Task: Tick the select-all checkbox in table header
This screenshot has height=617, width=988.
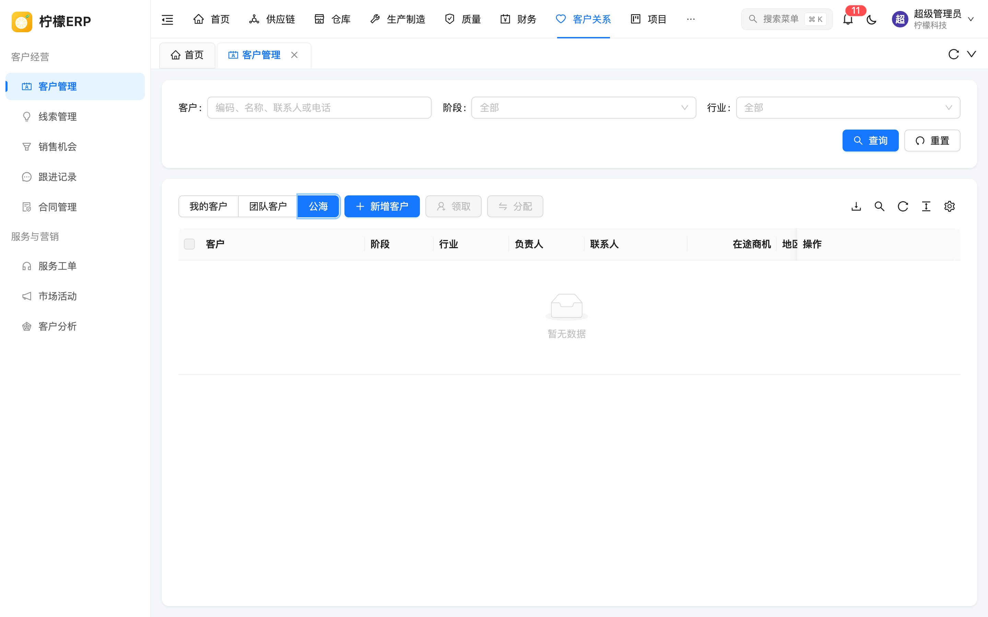Action: coord(189,244)
